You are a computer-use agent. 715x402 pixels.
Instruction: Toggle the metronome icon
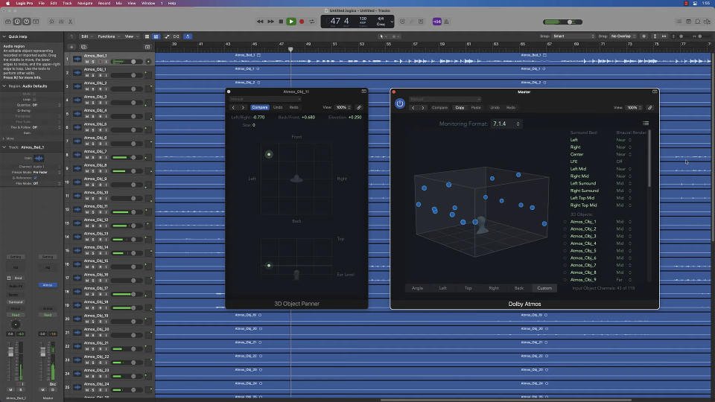[x=446, y=22]
